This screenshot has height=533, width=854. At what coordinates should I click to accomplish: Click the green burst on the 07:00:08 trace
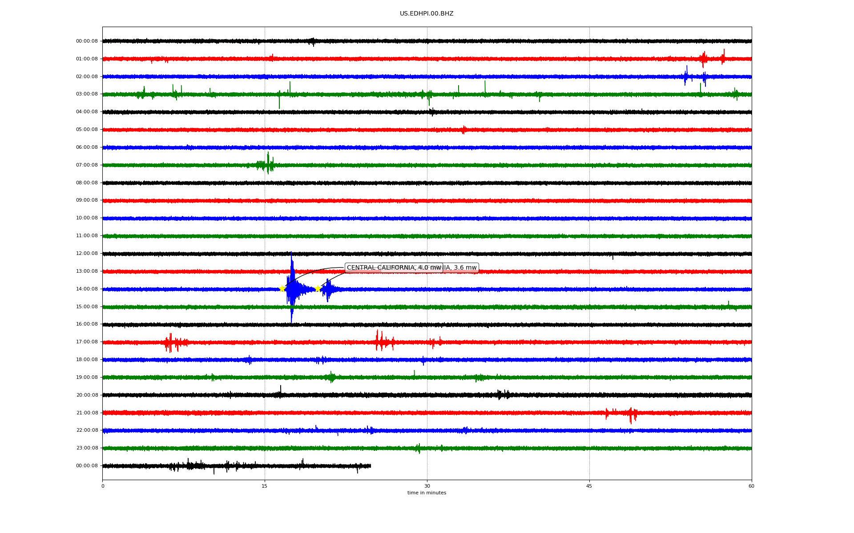pyautogui.click(x=267, y=164)
